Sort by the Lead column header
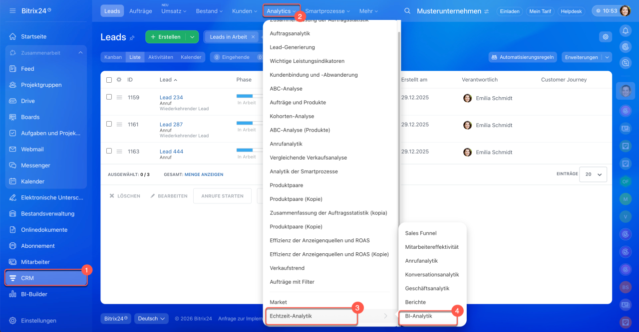 (x=168, y=80)
